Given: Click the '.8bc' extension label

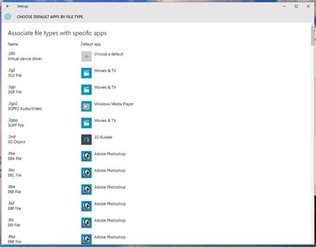Looking at the screenshot, I should click(x=11, y=170).
